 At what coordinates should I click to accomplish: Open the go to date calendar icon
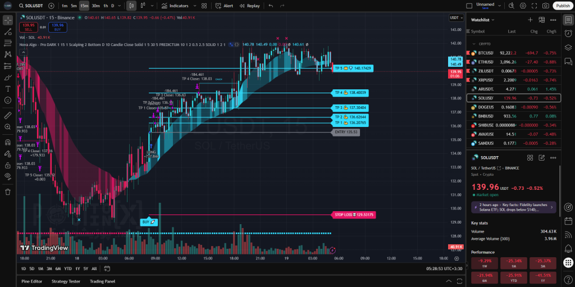tap(107, 268)
